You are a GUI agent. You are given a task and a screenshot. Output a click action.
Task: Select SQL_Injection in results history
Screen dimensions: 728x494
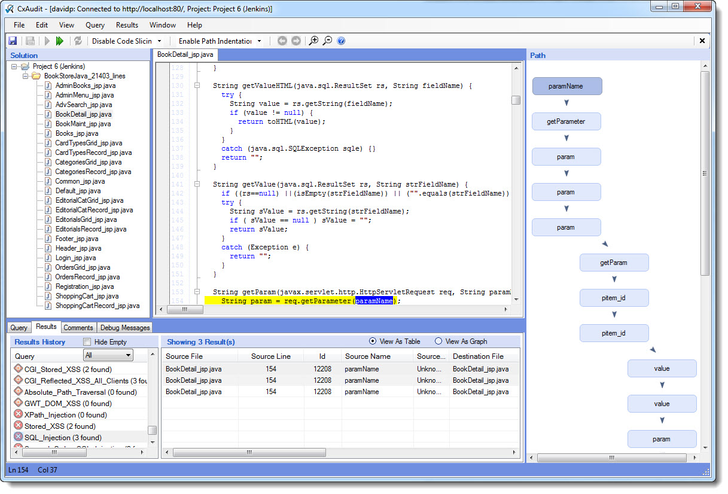(x=62, y=438)
